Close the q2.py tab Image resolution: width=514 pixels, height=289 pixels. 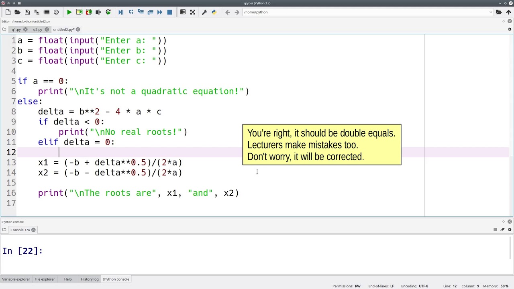[x=47, y=29]
